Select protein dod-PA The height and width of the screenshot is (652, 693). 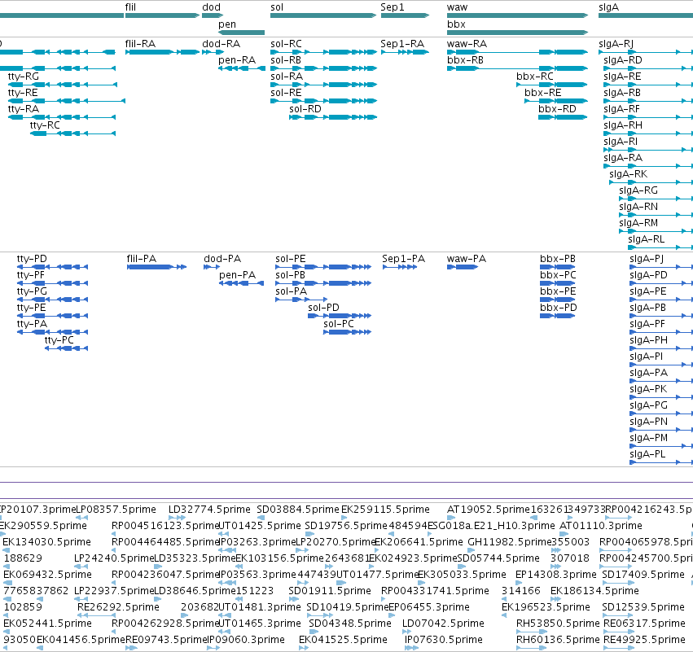[x=212, y=267]
